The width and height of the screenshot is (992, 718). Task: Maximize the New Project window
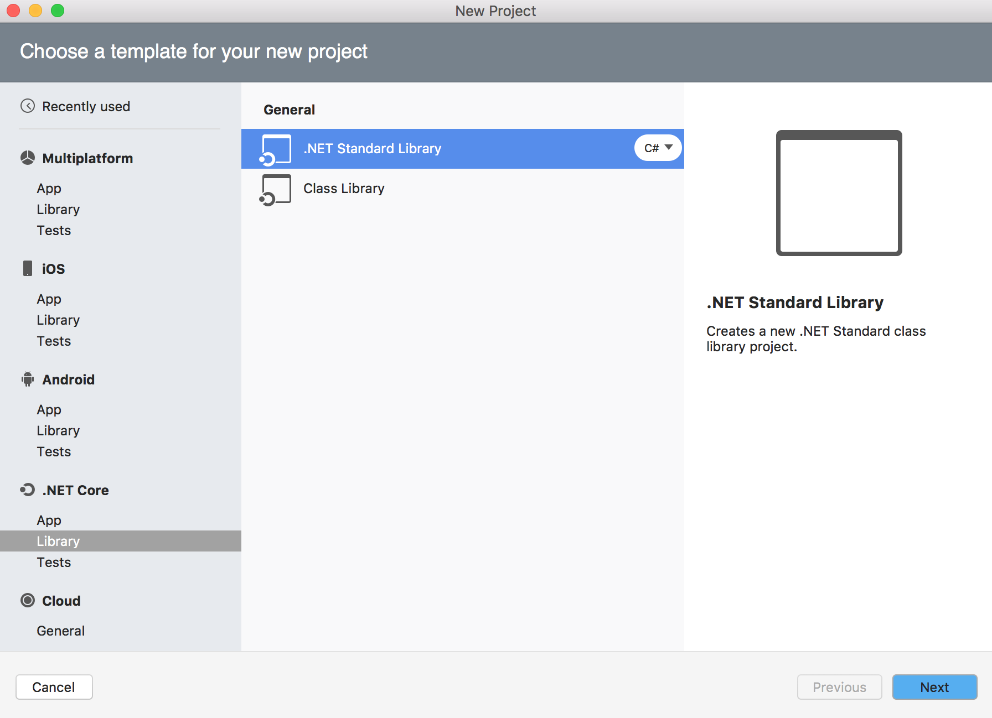pos(58,11)
